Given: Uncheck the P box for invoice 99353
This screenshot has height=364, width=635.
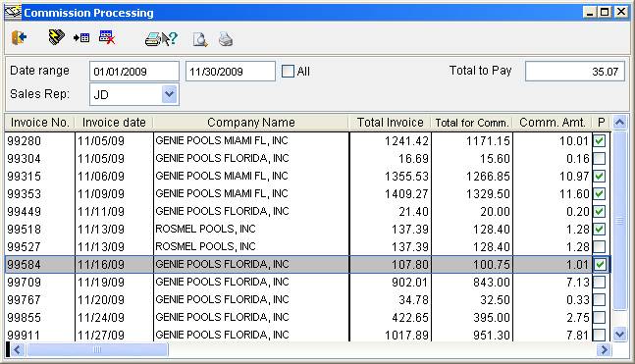Looking at the screenshot, I should point(600,193).
